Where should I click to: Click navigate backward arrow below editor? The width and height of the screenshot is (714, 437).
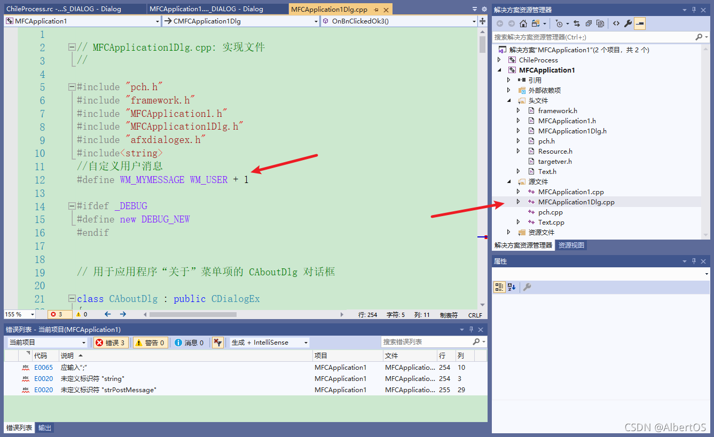(x=107, y=314)
